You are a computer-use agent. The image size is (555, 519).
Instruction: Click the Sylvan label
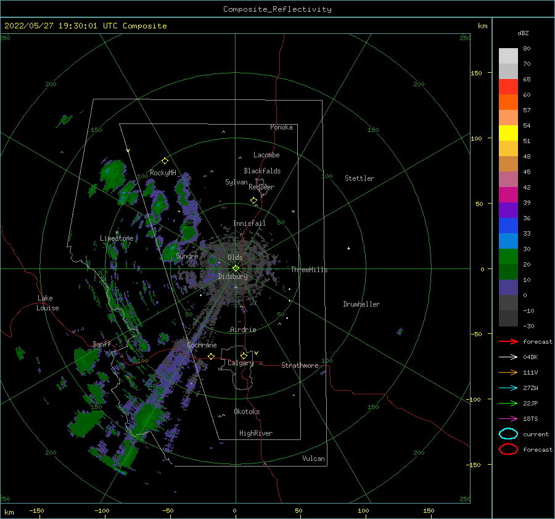click(x=236, y=182)
